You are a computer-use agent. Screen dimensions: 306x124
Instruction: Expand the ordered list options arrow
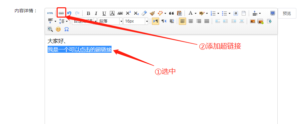point(218,13)
